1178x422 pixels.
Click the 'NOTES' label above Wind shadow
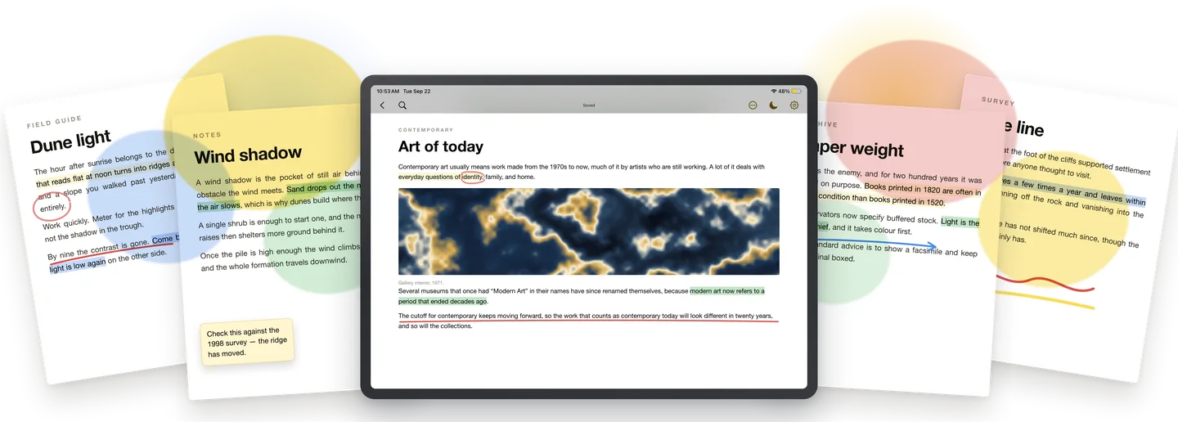coord(207,136)
